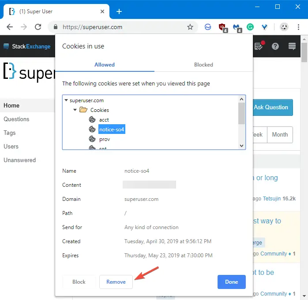Open Questions in the left sidebar
Viewport: 308px width, 300px height.
[x=16, y=119]
